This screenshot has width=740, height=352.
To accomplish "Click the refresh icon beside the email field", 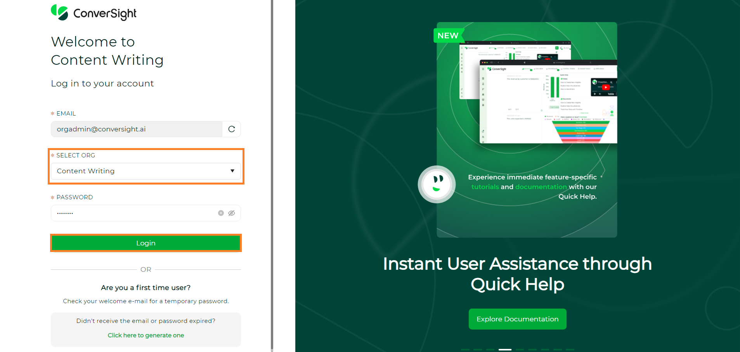I will point(232,129).
